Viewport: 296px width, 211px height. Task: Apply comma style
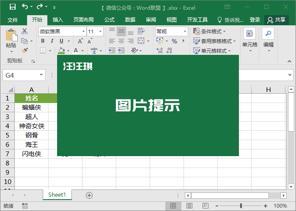(x=183, y=41)
